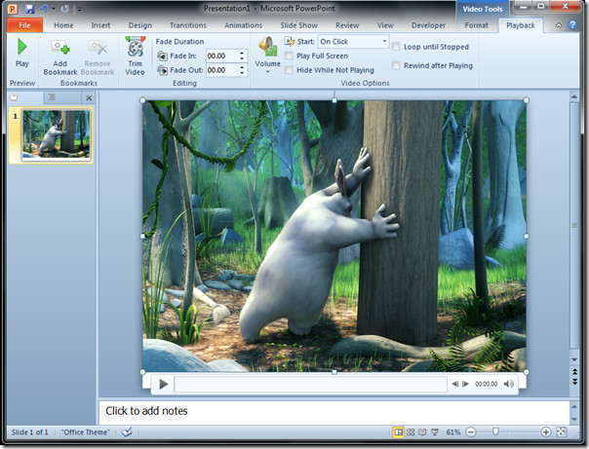
Task: Click the spell check status icon
Action: point(127,432)
